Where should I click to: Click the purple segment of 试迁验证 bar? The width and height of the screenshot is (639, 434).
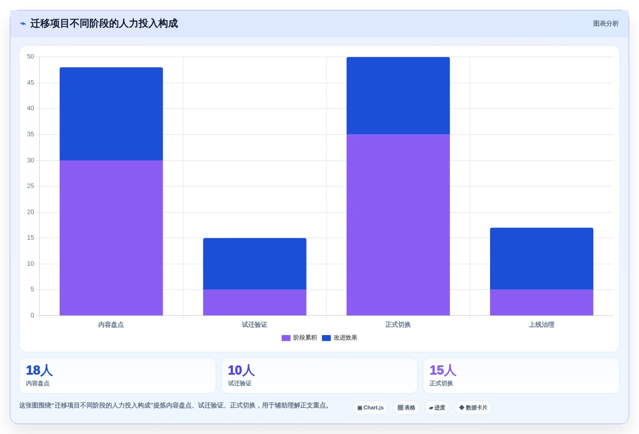[x=255, y=303]
